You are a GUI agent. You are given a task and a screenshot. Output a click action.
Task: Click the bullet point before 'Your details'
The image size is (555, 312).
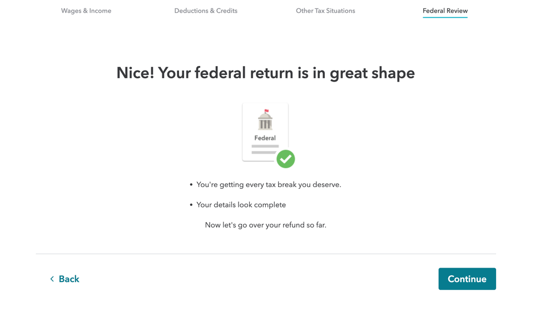pyautogui.click(x=191, y=205)
